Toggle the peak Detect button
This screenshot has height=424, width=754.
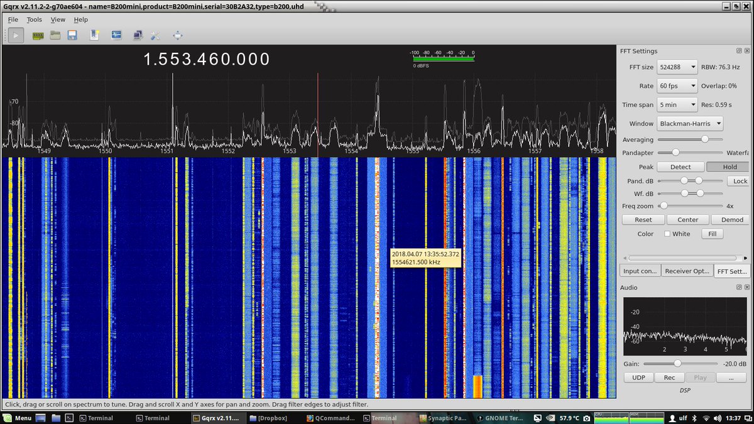[680, 167]
